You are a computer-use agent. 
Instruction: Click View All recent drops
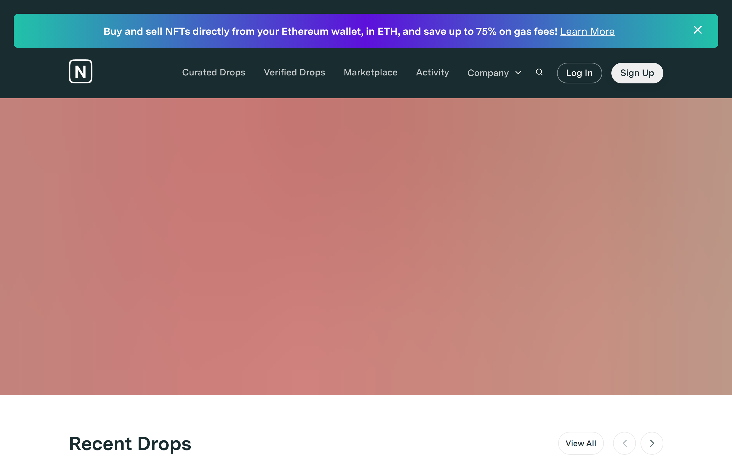tap(581, 443)
